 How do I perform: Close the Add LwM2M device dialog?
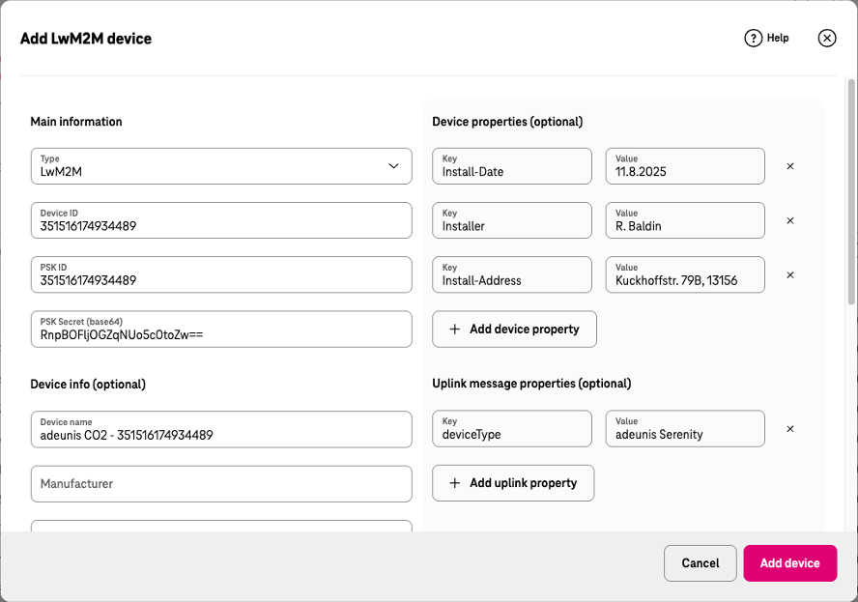point(827,38)
